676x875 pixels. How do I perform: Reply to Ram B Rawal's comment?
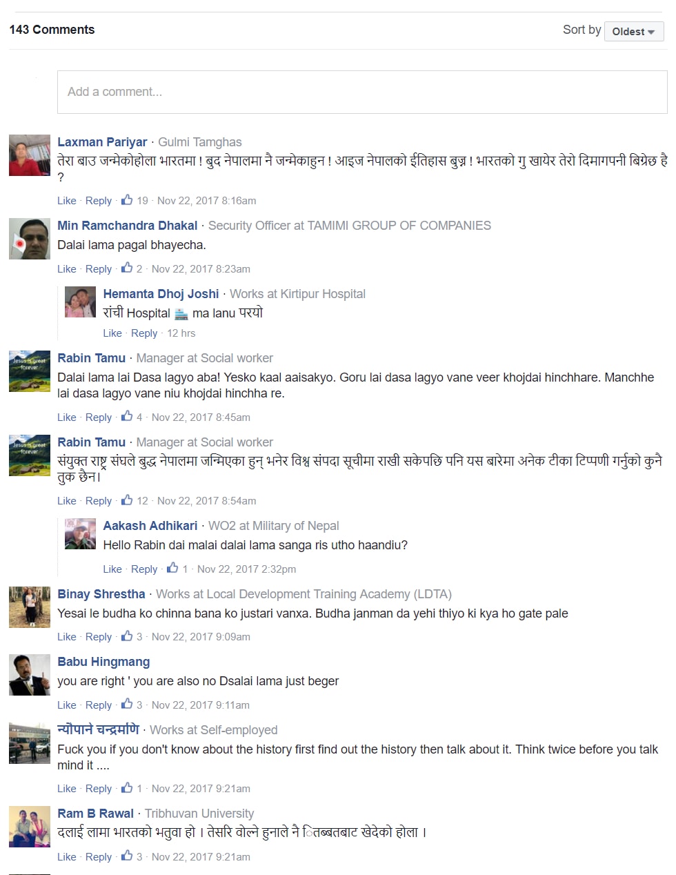(99, 857)
